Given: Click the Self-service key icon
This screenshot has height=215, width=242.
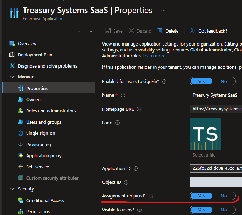Looking at the screenshot, I should (21, 167).
